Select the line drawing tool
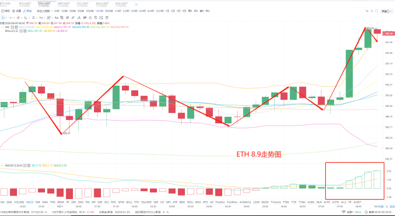395x216 pixels. tap(11, 18)
